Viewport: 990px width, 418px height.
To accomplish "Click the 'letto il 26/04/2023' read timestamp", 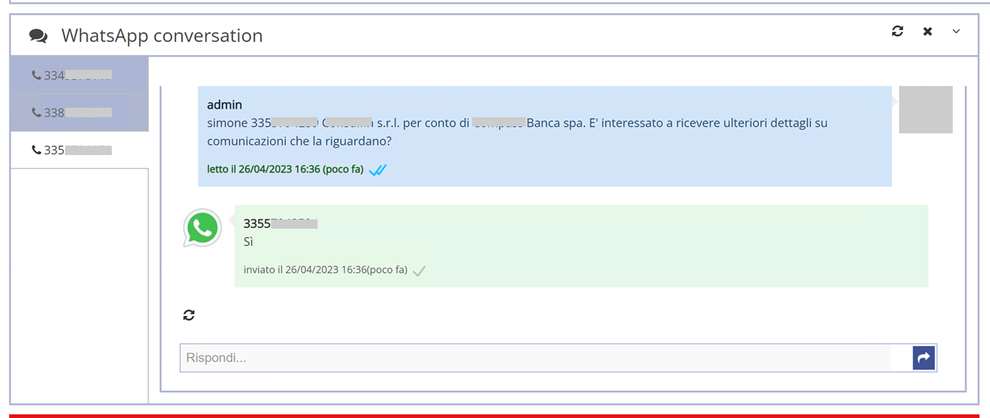I will point(285,169).
